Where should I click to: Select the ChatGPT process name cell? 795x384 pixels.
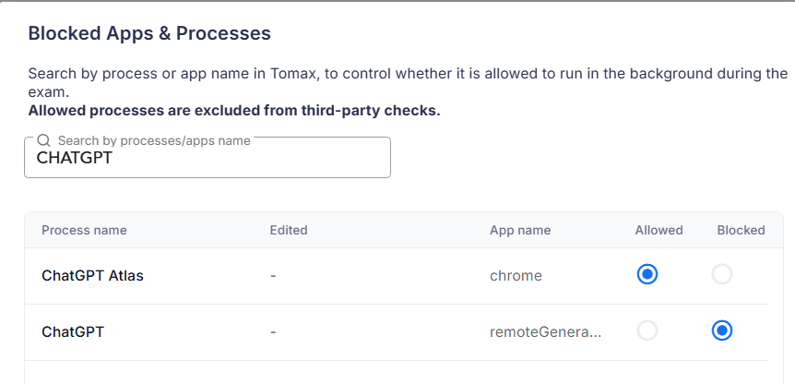tap(73, 331)
